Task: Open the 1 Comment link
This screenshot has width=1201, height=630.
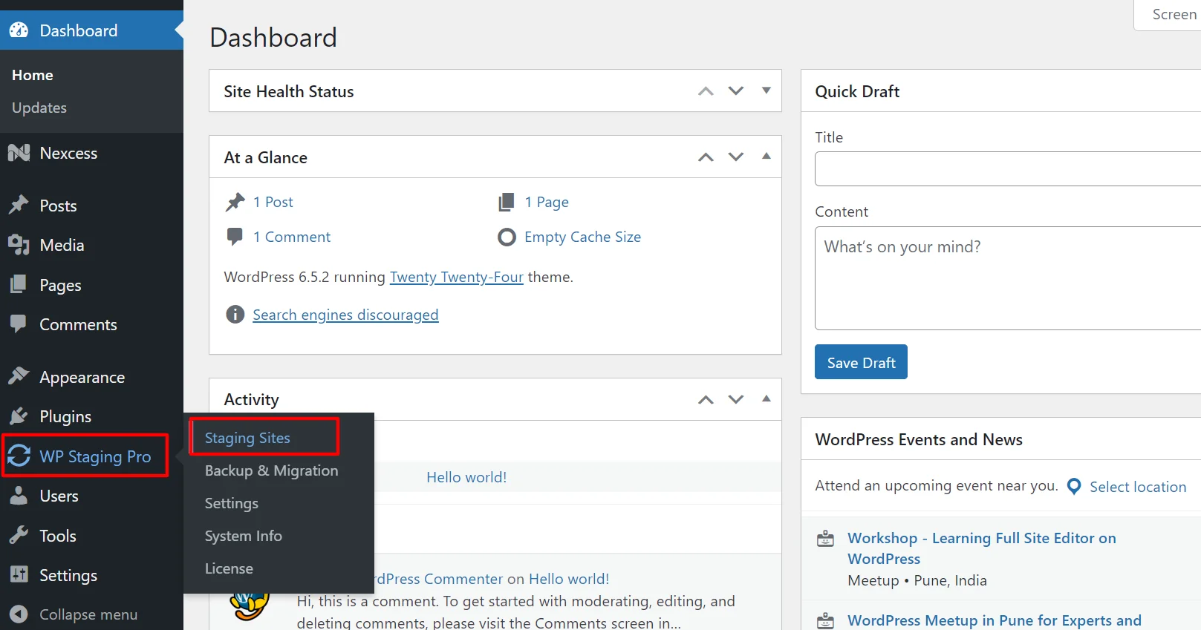Action: (x=292, y=237)
